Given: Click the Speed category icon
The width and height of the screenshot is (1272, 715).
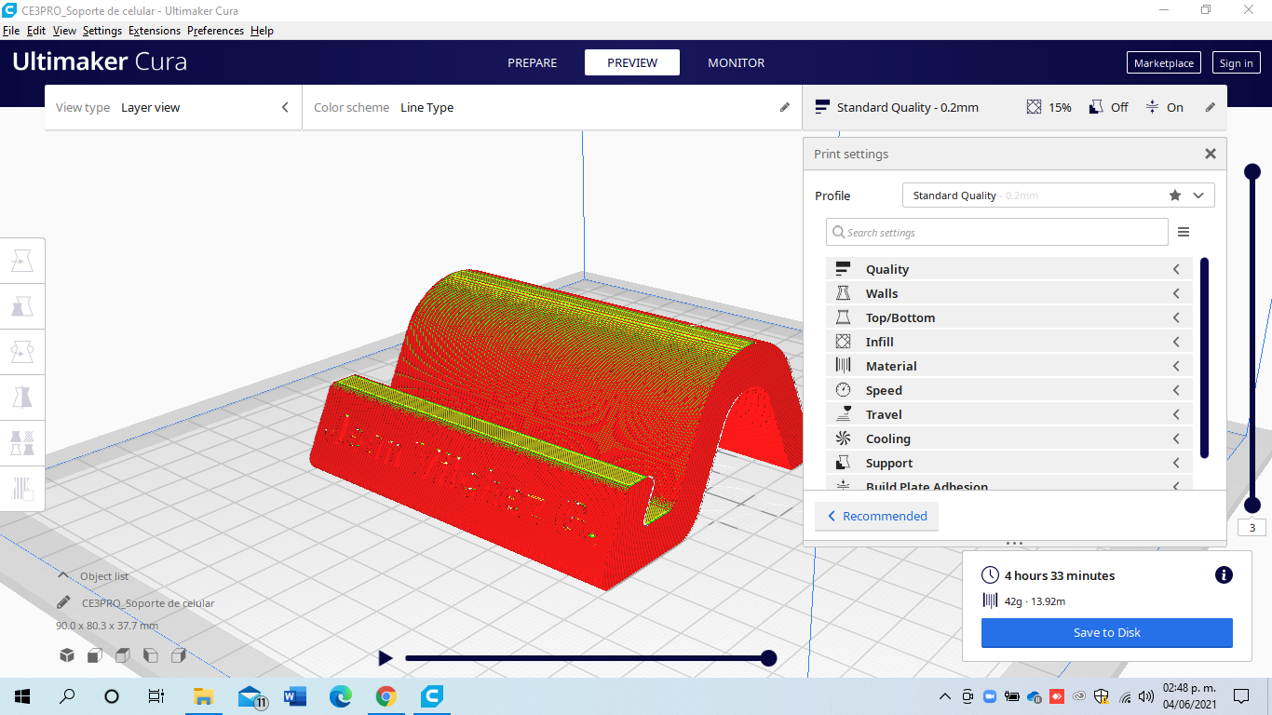Looking at the screenshot, I should point(844,390).
